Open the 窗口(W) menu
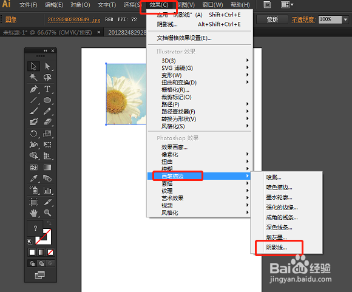The image size is (352, 292). click(x=212, y=5)
